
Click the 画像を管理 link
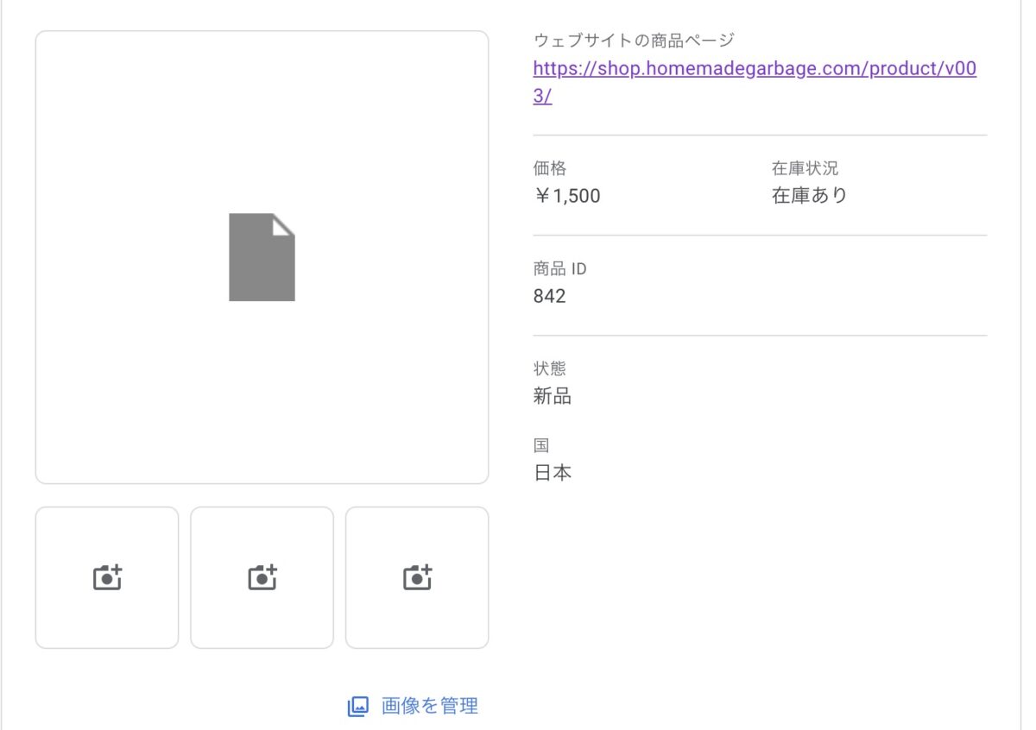point(430,706)
